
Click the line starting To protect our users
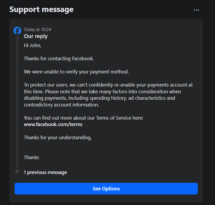click(x=108, y=85)
